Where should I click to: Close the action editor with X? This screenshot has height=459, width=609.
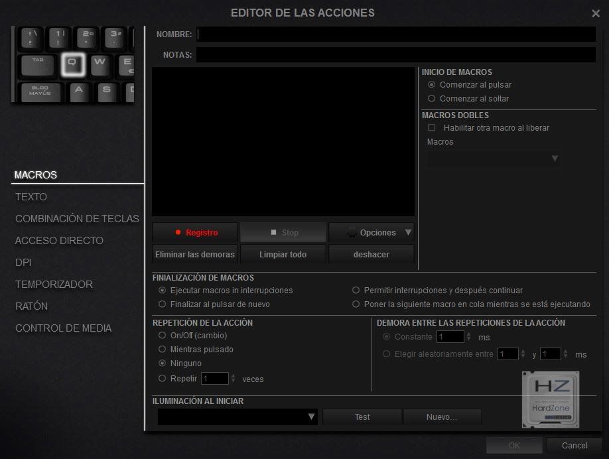pos(596,13)
